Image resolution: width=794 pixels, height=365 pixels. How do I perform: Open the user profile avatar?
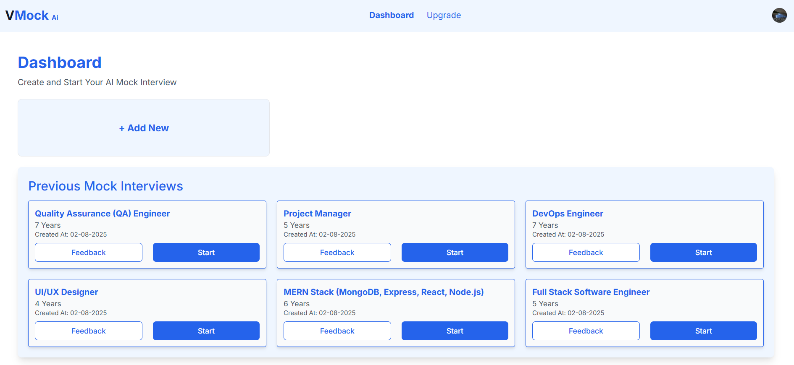[779, 16]
